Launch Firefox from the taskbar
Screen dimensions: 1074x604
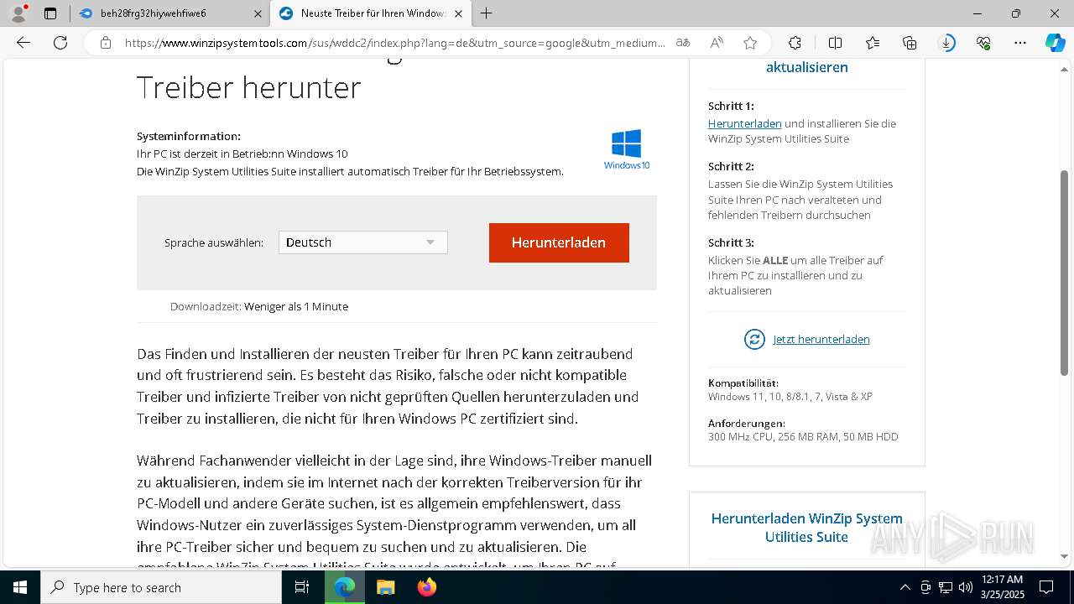426,587
